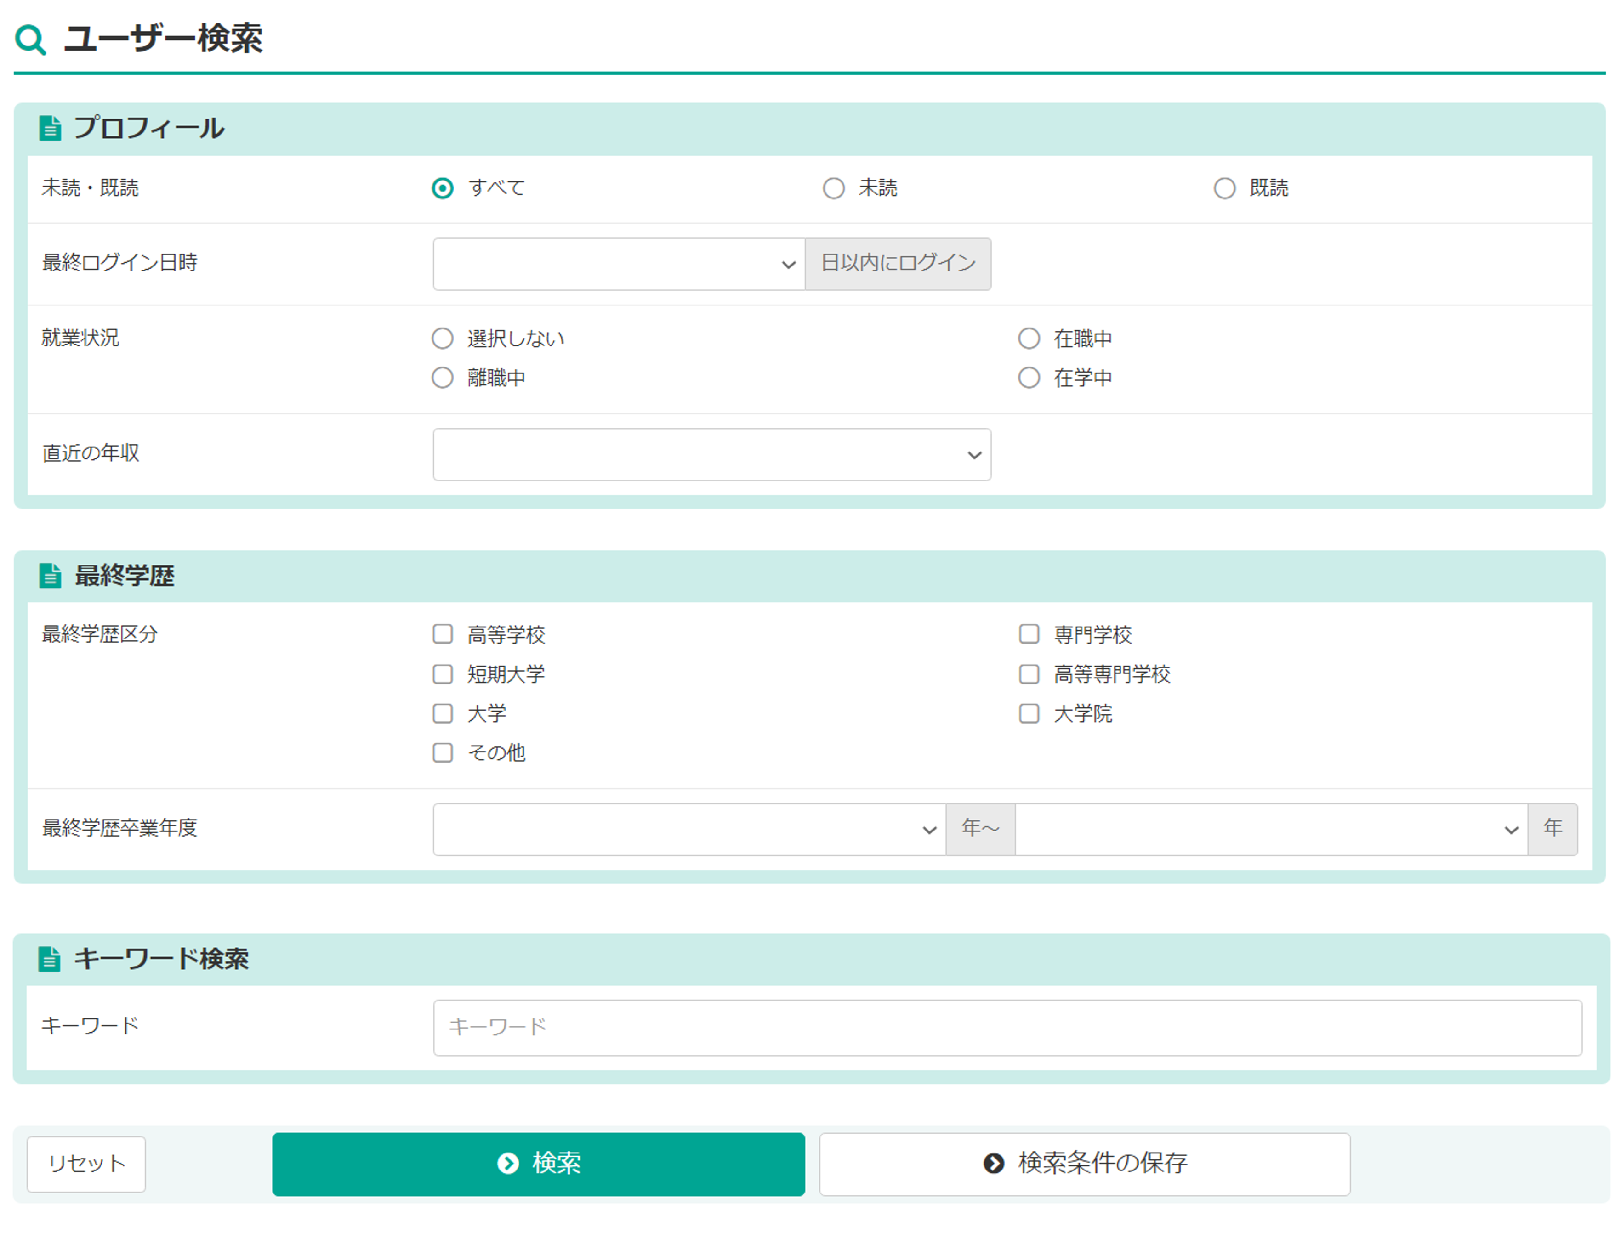Click the document icon next to プロフィール
The height and width of the screenshot is (1238, 1621).
tap(50, 128)
